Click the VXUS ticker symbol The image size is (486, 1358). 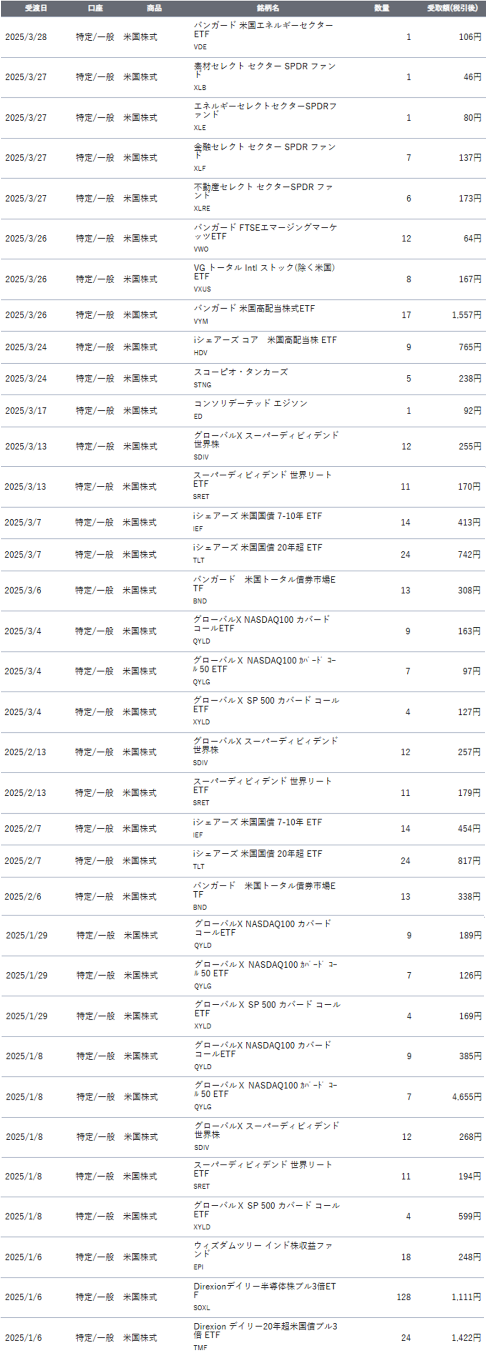[x=202, y=289]
